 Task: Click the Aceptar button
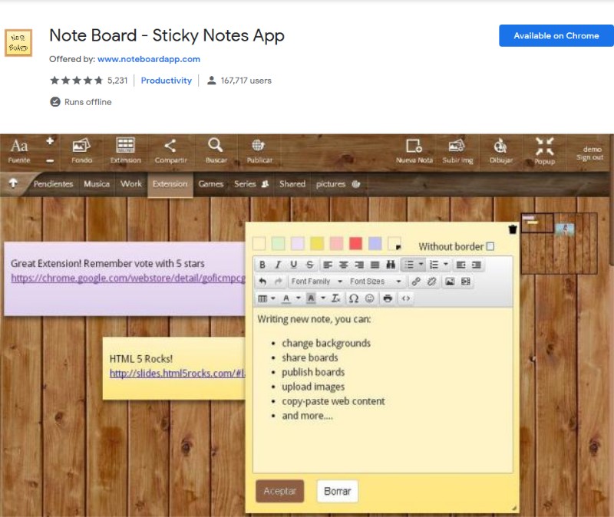pyautogui.click(x=279, y=491)
